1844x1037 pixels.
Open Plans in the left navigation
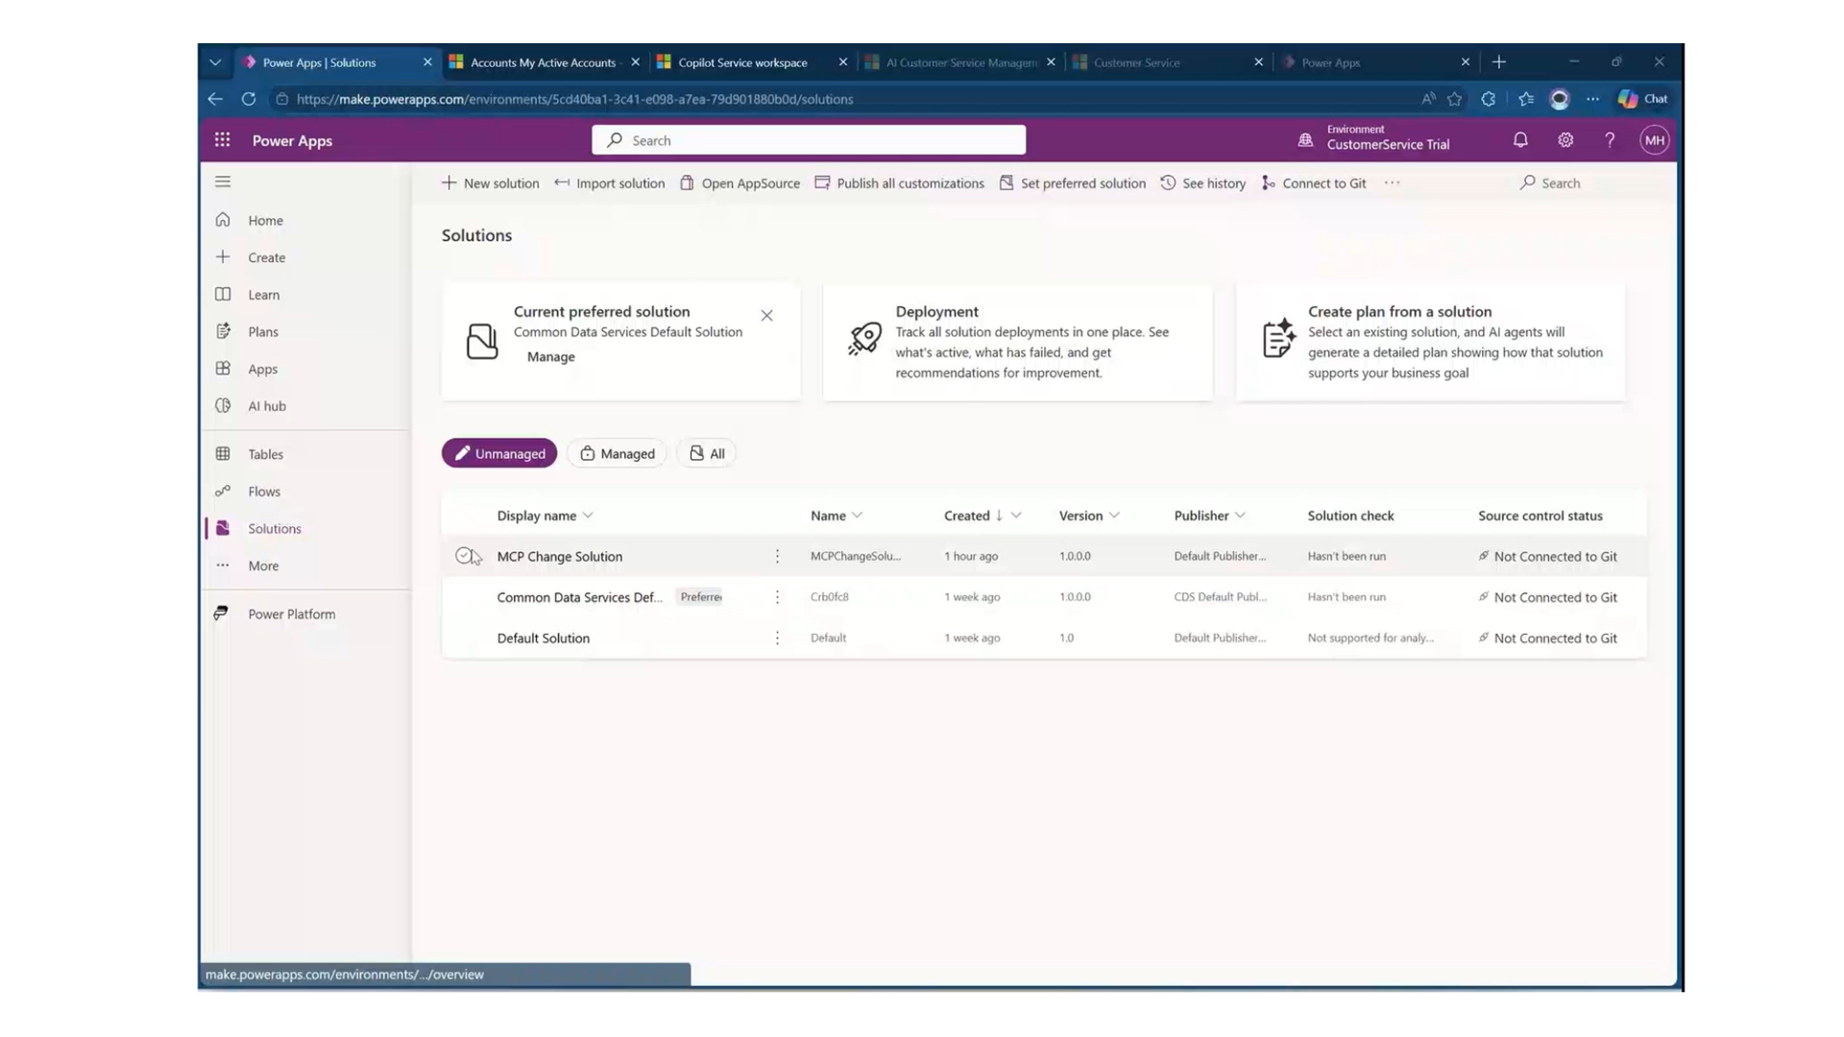click(x=263, y=331)
